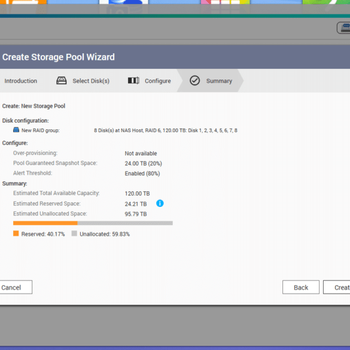This screenshot has height=350, width=350.
Task: Click the 'Unallocated: 59.83%' legend text
Action: pyautogui.click(x=105, y=234)
